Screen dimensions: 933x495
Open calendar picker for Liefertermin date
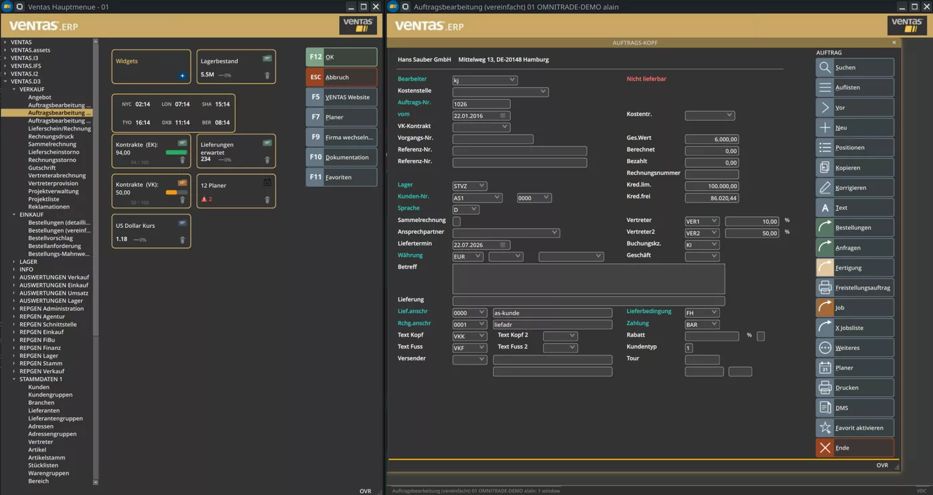[503, 245]
